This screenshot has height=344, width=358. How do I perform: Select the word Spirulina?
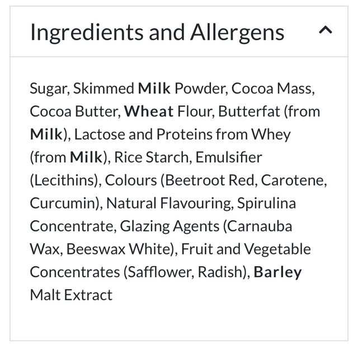pyautogui.click(x=266, y=203)
